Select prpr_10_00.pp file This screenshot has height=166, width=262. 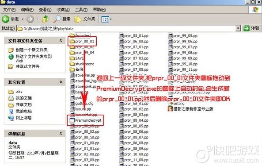point(134,154)
